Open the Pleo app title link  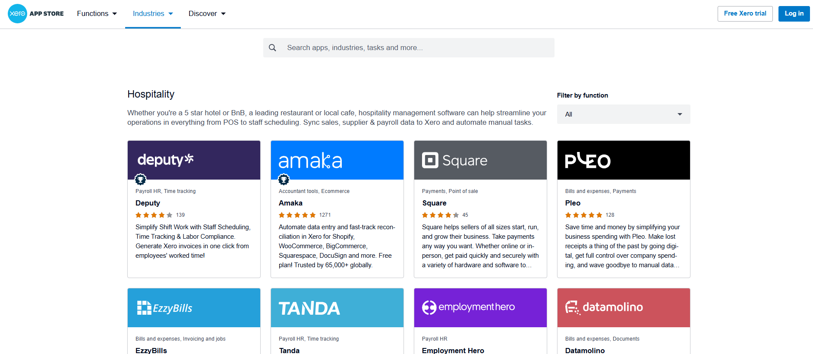[573, 203]
